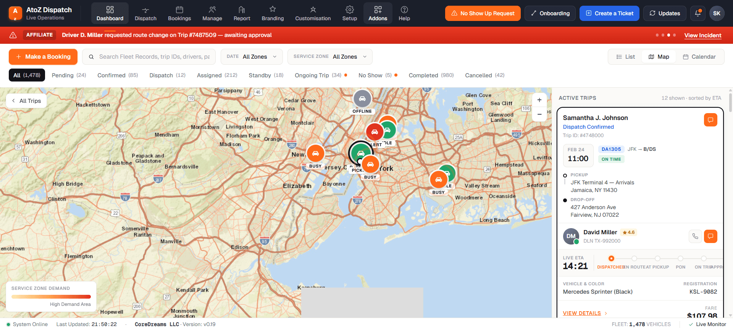This screenshot has height=331, width=733.
Task: Click the DM driver avatar
Action: click(x=571, y=236)
